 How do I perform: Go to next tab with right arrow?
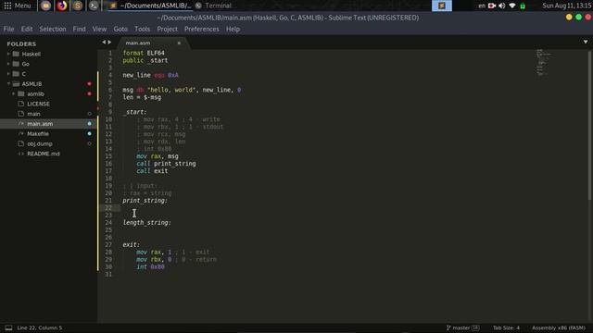[x=109, y=43]
